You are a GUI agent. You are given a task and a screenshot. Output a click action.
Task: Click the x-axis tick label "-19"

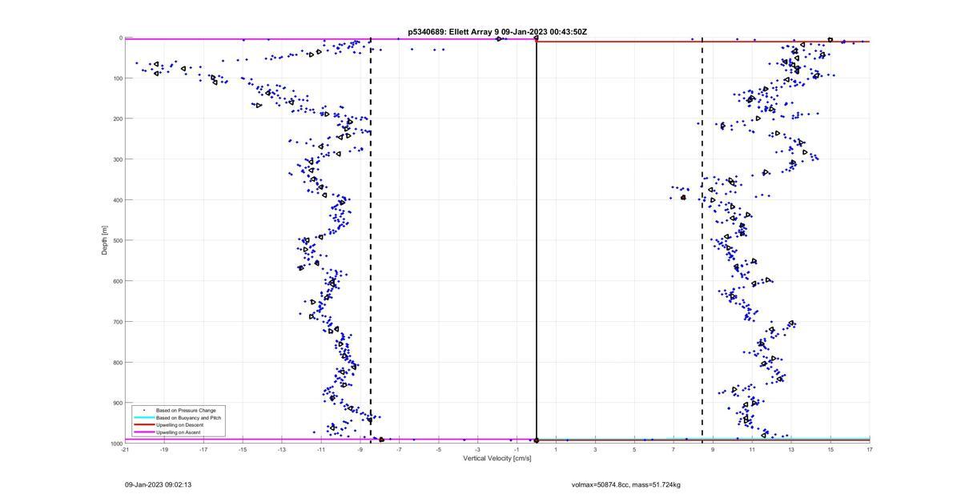[164, 450]
